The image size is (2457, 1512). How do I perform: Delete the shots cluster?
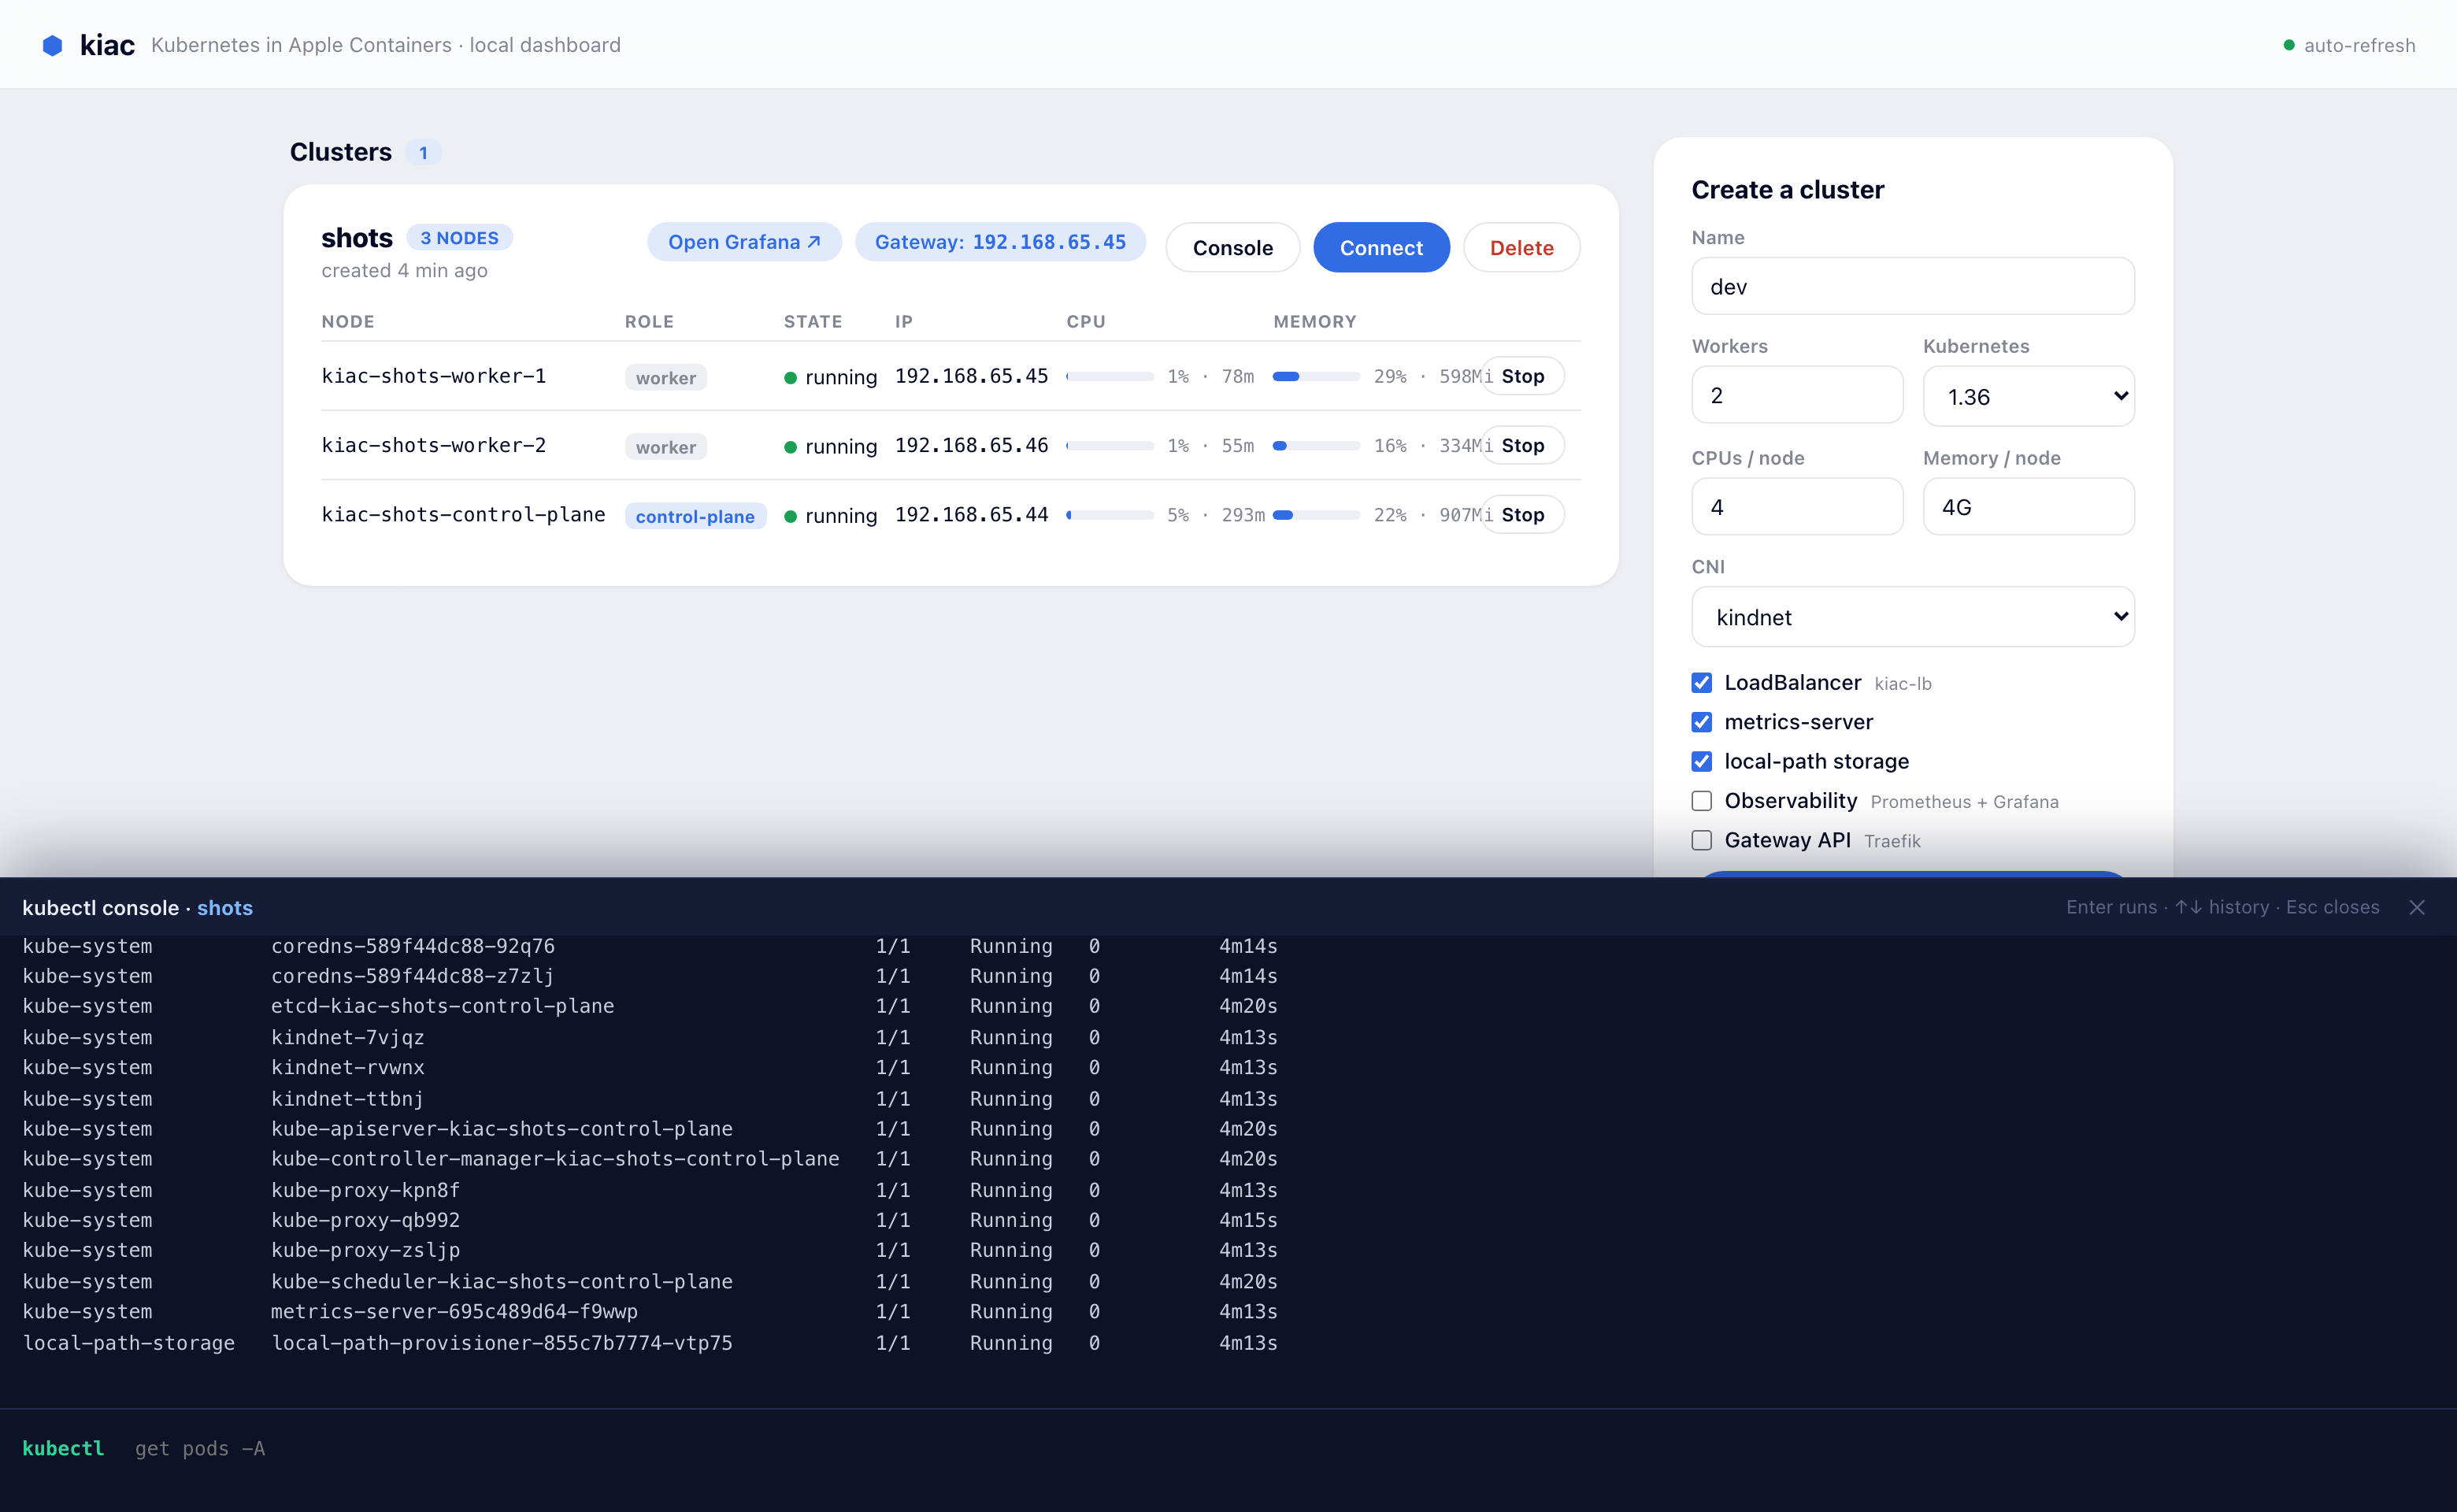pos(1521,248)
